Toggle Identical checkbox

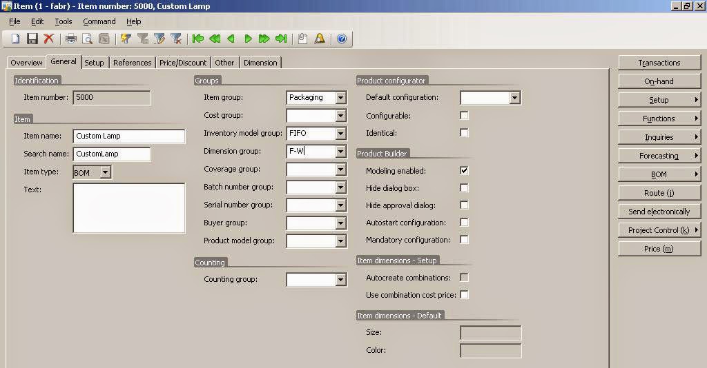click(464, 133)
